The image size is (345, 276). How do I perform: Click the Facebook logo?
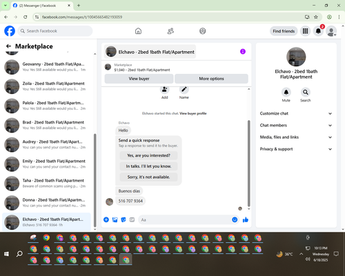pyautogui.click(x=10, y=31)
